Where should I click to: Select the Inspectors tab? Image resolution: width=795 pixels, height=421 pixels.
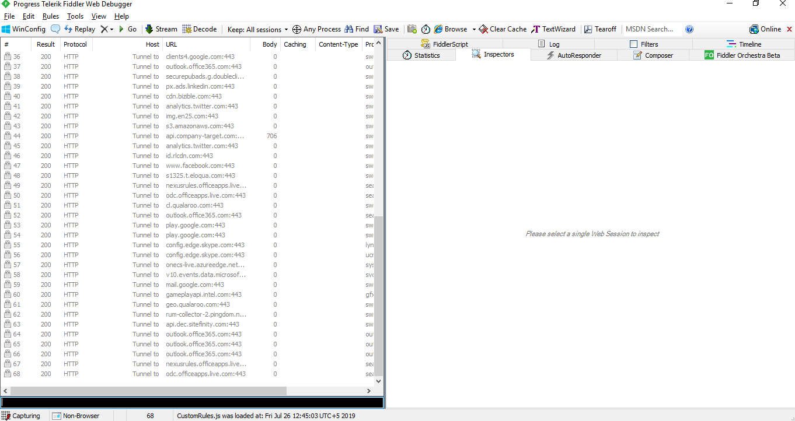[x=493, y=54]
